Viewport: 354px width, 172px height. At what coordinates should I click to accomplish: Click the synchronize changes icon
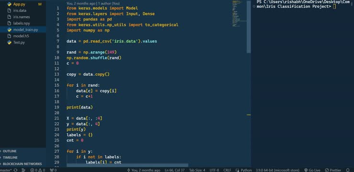coord(16,170)
